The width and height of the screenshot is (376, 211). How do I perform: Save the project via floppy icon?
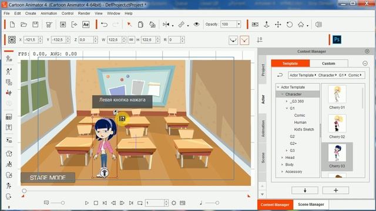click(x=35, y=25)
